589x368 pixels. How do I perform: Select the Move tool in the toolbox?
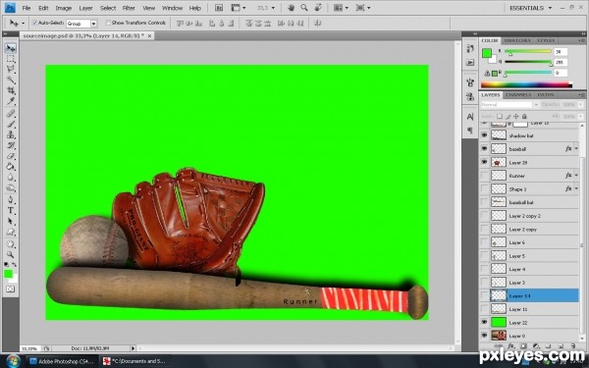(x=11, y=48)
